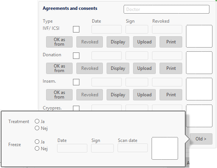Click Upload button in Donation row

[x=144, y=68]
